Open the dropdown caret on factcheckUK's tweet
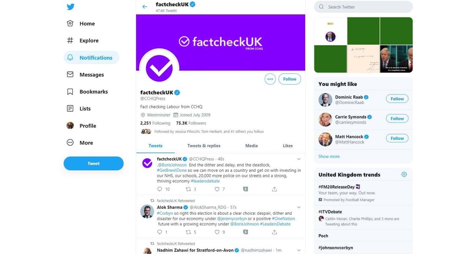 tap(299, 158)
